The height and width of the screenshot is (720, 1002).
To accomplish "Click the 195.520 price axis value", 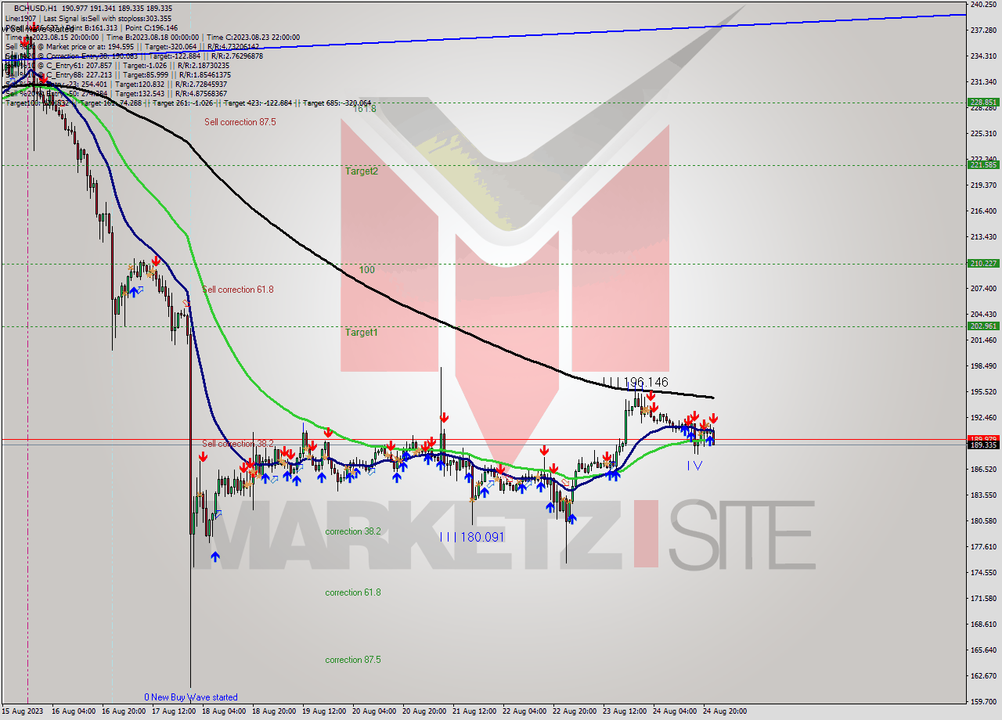I will coord(983,392).
